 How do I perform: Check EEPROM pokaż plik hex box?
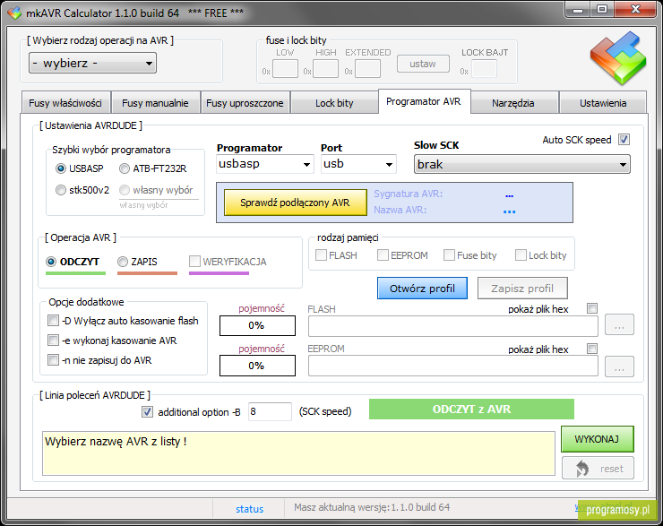click(592, 349)
